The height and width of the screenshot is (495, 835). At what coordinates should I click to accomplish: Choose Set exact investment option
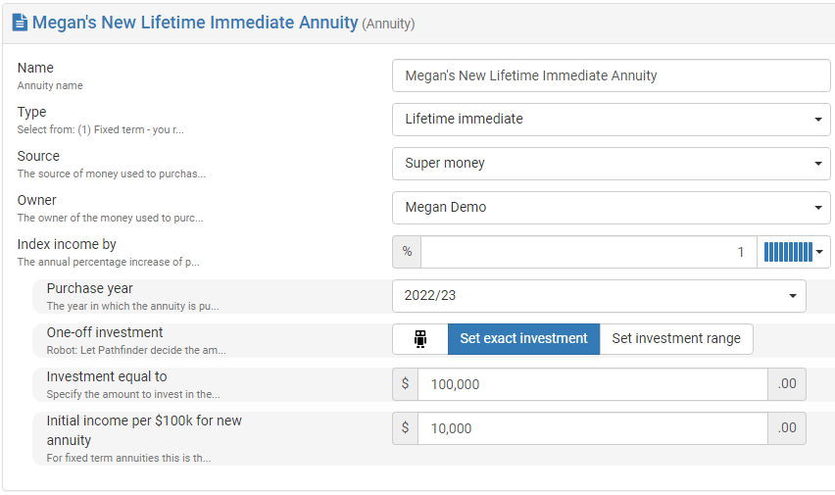coord(523,339)
